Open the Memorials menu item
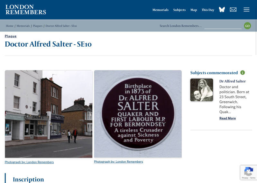 tap(160, 10)
